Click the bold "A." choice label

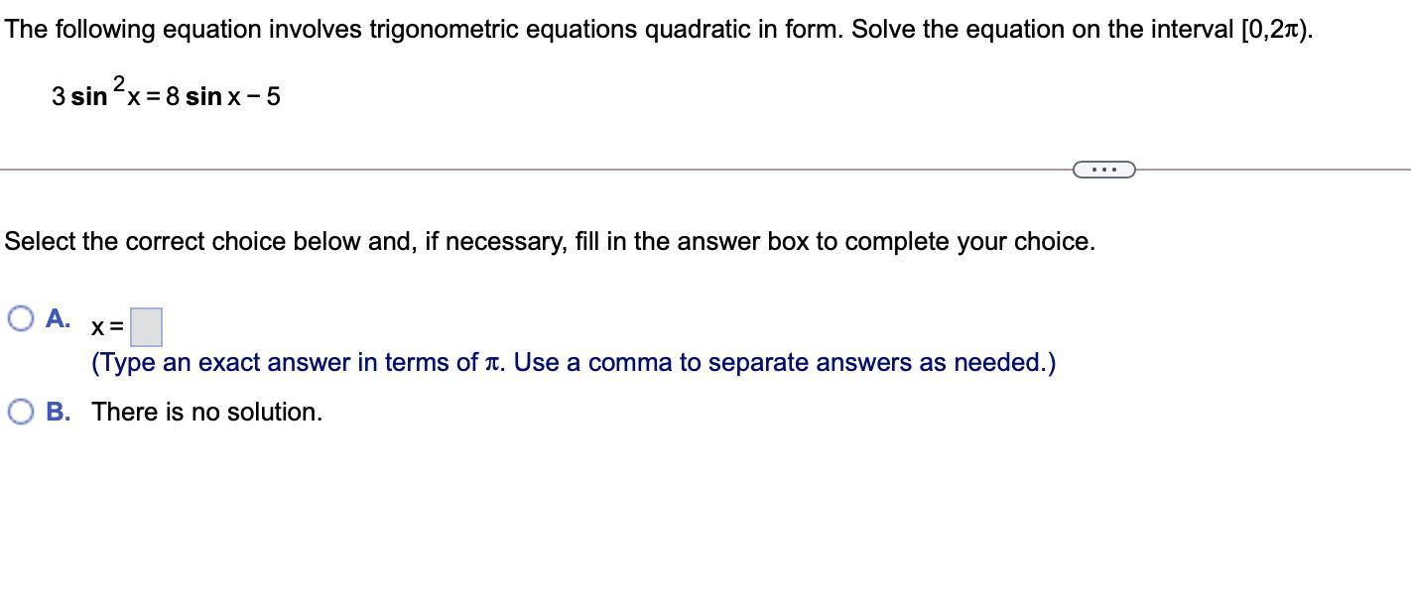[x=58, y=318]
